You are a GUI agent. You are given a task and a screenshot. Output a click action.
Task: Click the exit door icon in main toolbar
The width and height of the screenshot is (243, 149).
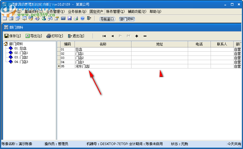pyautogui.click(x=89, y=18)
